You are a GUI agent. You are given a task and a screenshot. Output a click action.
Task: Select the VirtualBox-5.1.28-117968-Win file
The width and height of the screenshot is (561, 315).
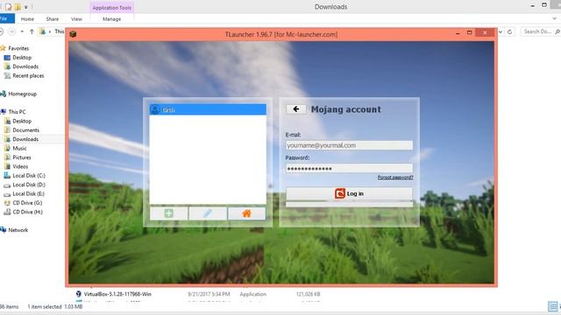[x=117, y=294]
